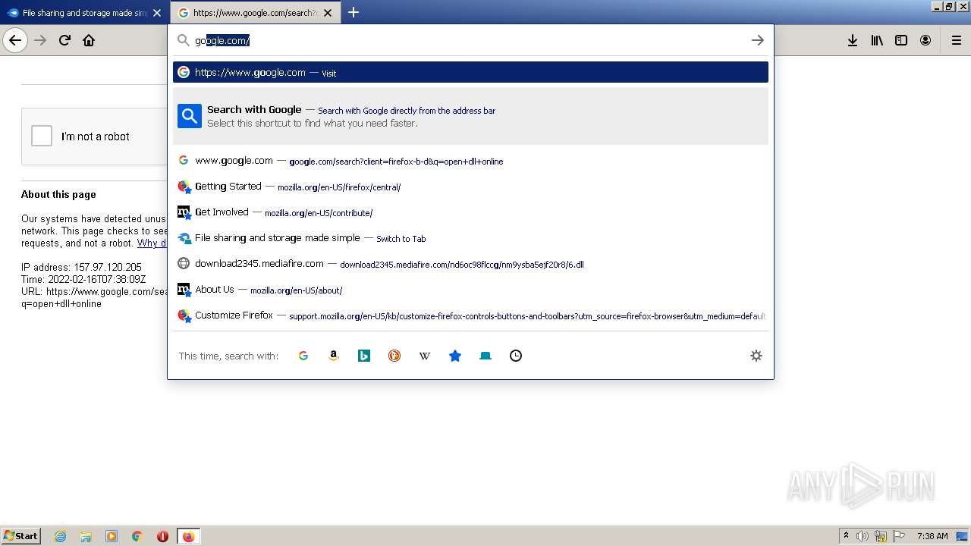Search this time with Google icon
Screen dimensions: 971x546
[303, 356]
